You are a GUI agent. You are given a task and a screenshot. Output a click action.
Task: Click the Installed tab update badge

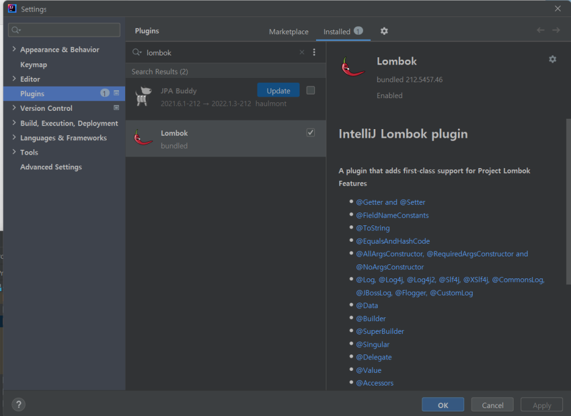[x=358, y=31]
